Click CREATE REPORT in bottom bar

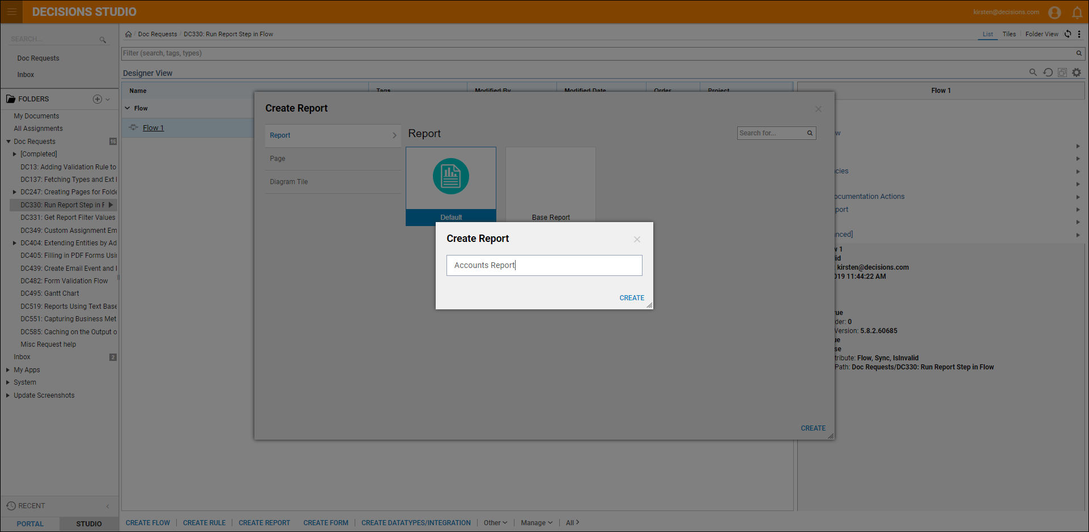point(264,523)
